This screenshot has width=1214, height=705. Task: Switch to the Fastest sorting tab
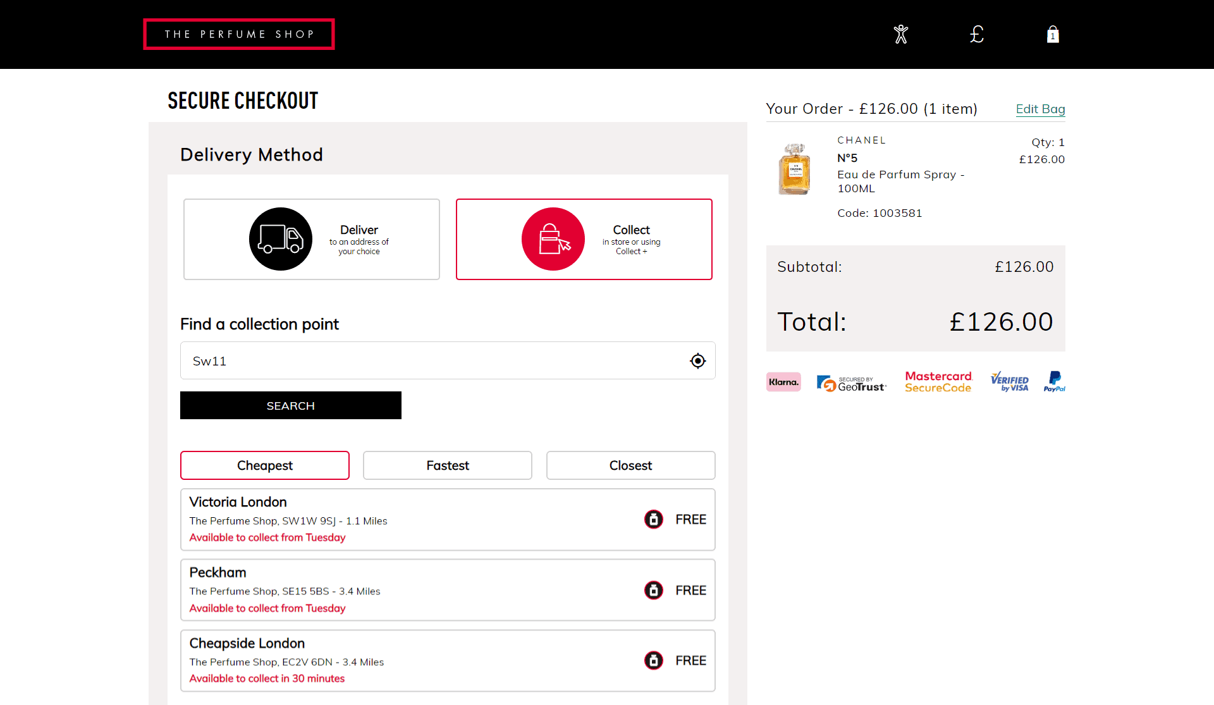click(447, 465)
